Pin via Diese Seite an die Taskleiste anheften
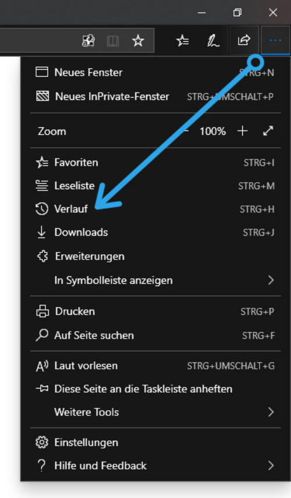The height and width of the screenshot is (498, 291). pyautogui.click(x=155, y=389)
